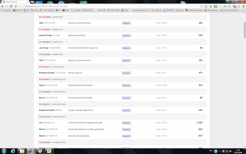
Task: Click part number 77 704 690
Action: (x=60, y=73)
